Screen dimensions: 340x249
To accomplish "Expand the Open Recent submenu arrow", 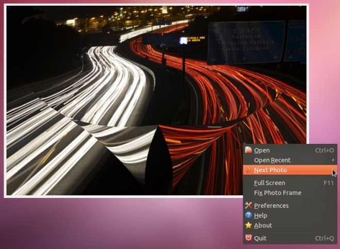I will (x=333, y=160).
